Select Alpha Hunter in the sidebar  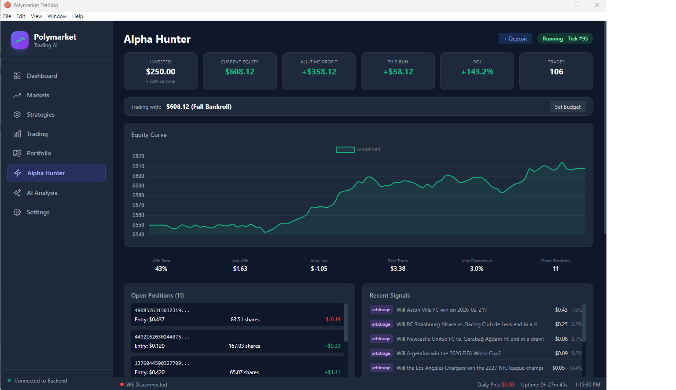(46, 173)
